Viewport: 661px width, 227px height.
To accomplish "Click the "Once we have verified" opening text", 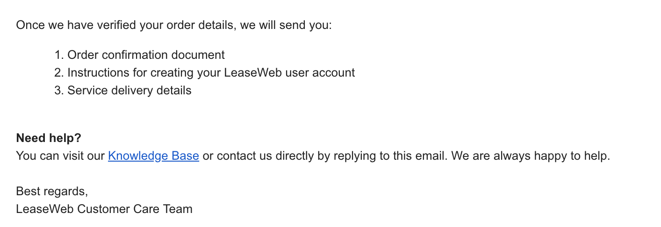I will click(x=70, y=25).
